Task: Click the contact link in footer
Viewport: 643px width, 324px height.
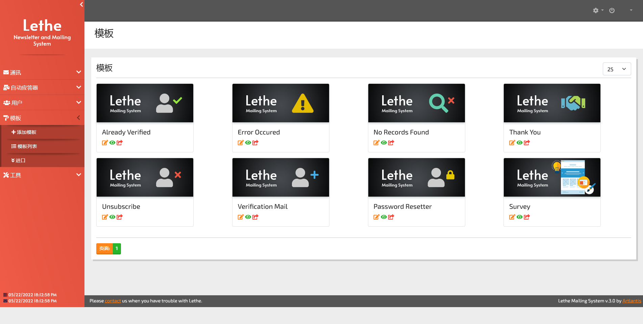Action: point(113,301)
